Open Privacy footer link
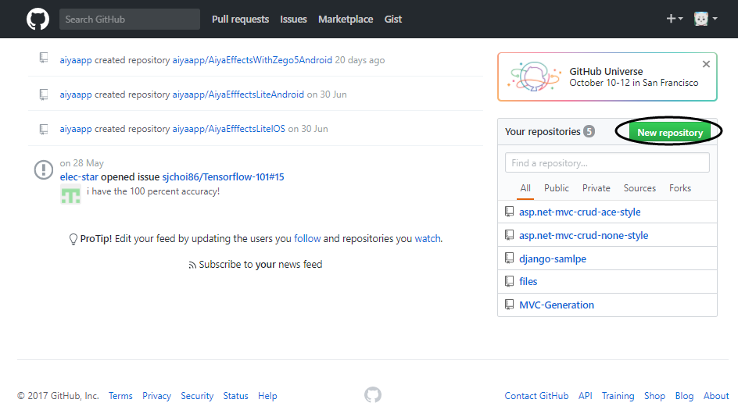The height and width of the screenshot is (410, 738). (156, 396)
